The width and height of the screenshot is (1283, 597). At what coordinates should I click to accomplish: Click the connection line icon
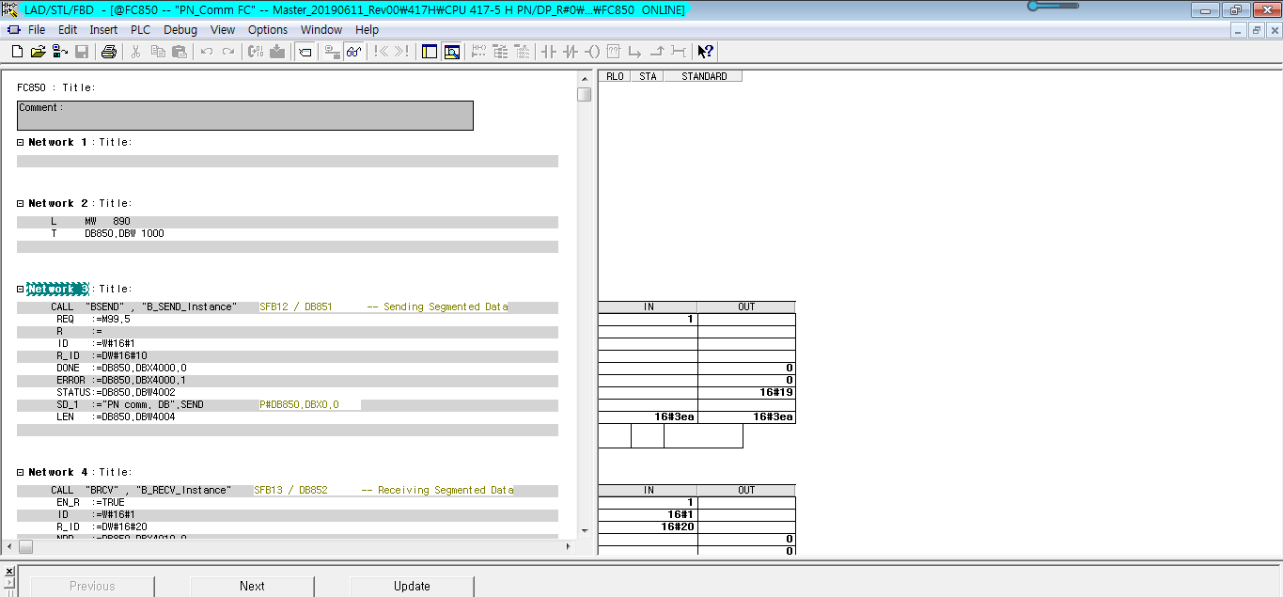[679, 52]
